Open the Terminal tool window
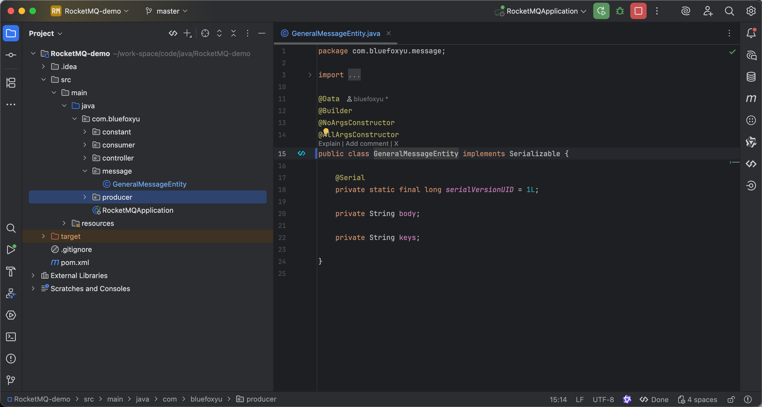Screen dimensions: 762x407 coord(11,337)
